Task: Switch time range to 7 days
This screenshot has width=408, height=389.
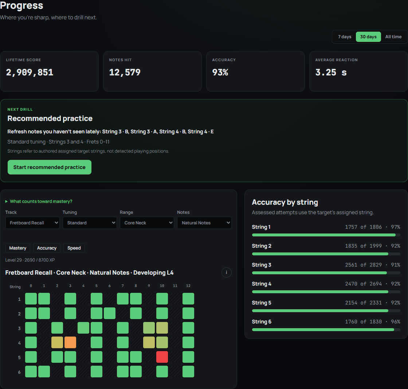Action: pos(345,37)
